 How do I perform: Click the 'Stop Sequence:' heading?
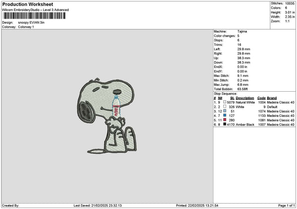225,94
